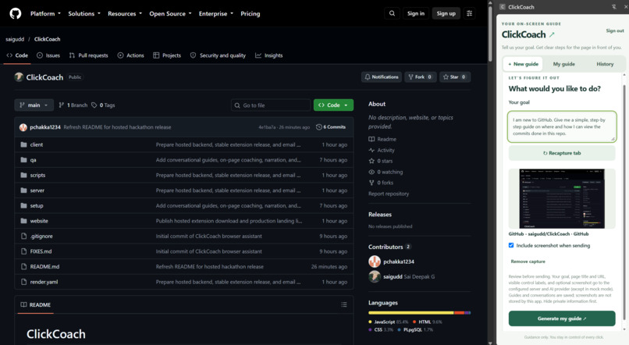The image size is (629, 345).
Task: Open the Pull requests tab
Action: click(x=89, y=55)
